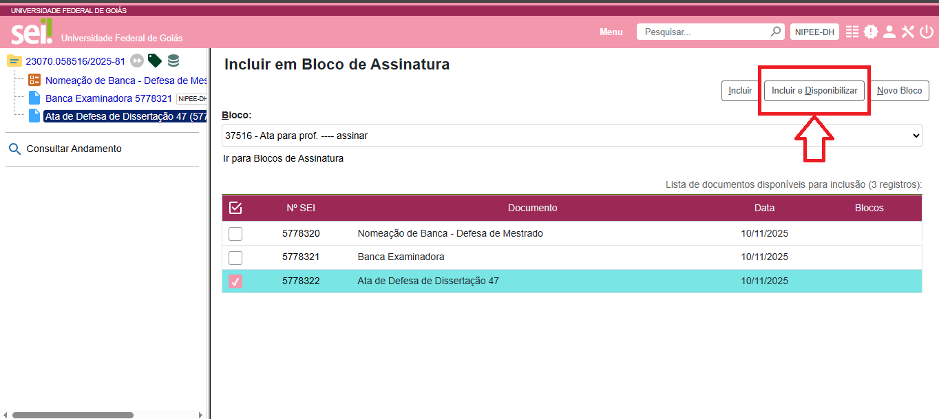The image size is (939, 419).
Task: Click the power logout icon
Action: 927,32
